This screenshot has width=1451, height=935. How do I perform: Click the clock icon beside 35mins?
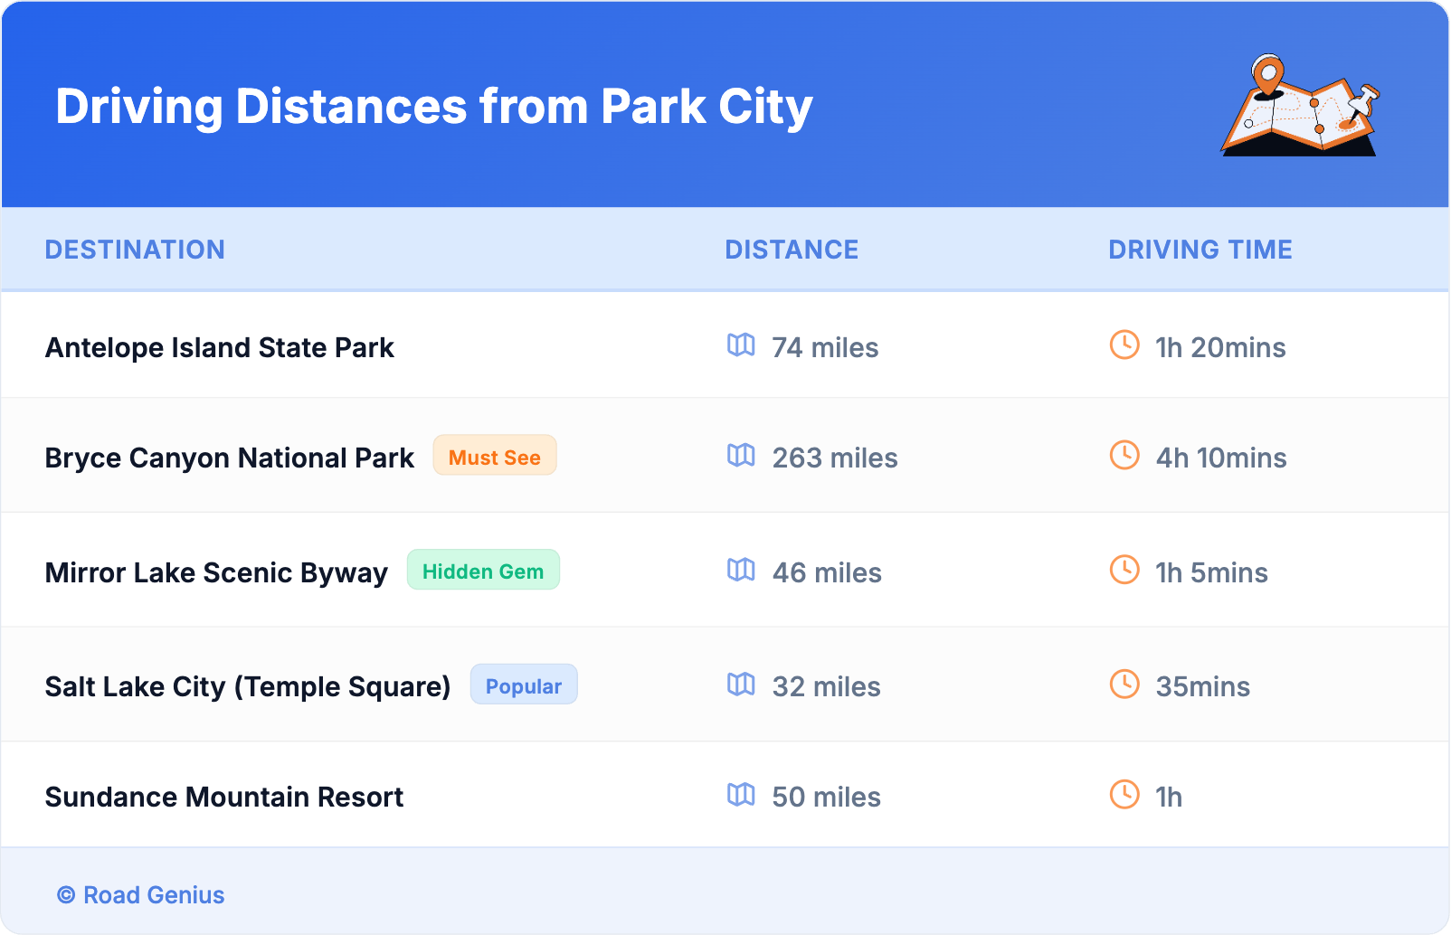[x=1124, y=685]
